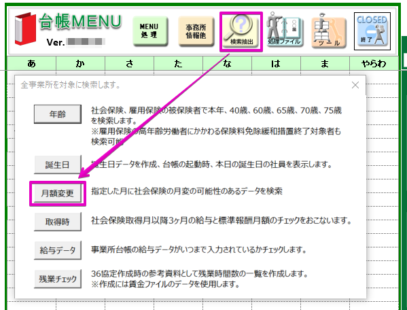The height and width of the screenshot is (310, 407).
Task: Click the CLOSED 終了 icon
Action: (372, 31)
